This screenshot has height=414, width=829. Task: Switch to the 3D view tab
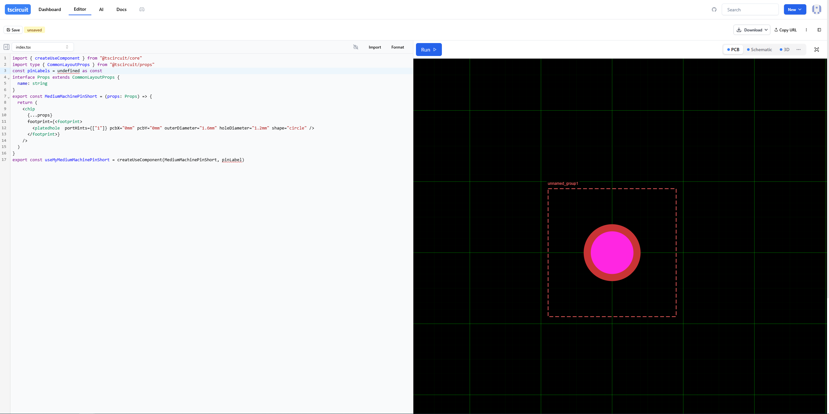(x=784, y=50)
